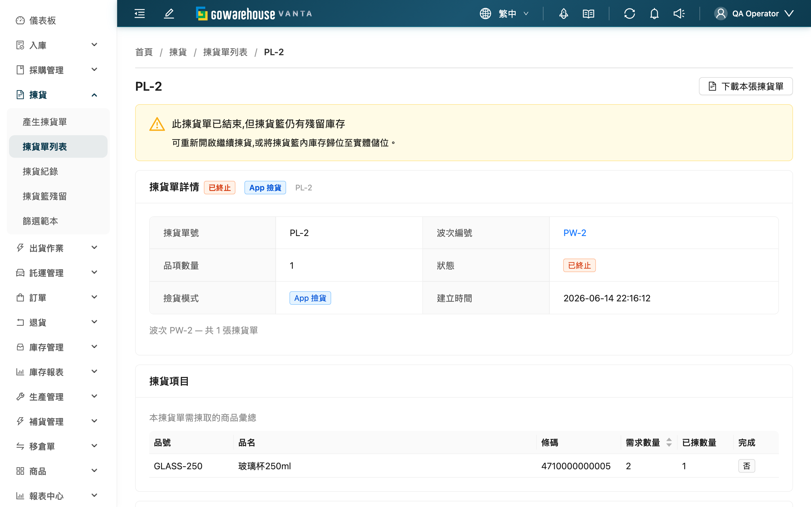Select 揀貨單列表 submenu item
The image size is (811, 507).
(x=58, y=146)
